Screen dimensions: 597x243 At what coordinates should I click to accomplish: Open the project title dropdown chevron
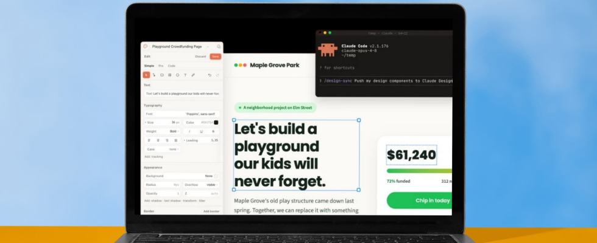point(208,47)
